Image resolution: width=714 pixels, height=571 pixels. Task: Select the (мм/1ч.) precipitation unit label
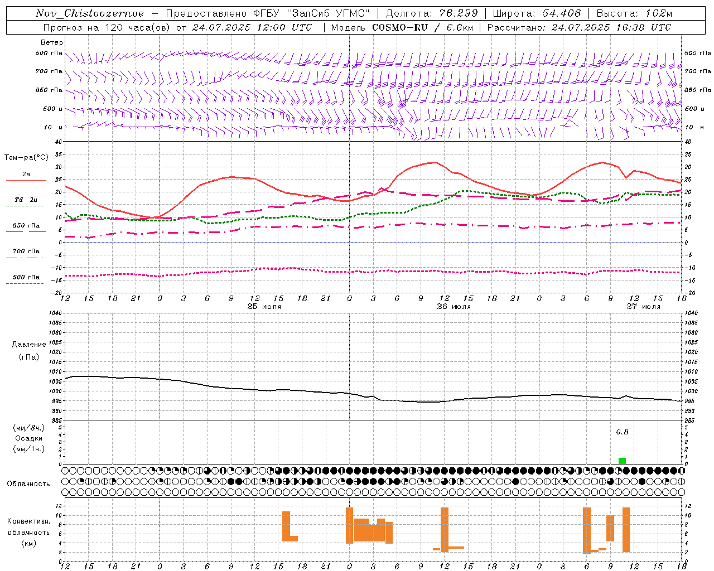29,449
